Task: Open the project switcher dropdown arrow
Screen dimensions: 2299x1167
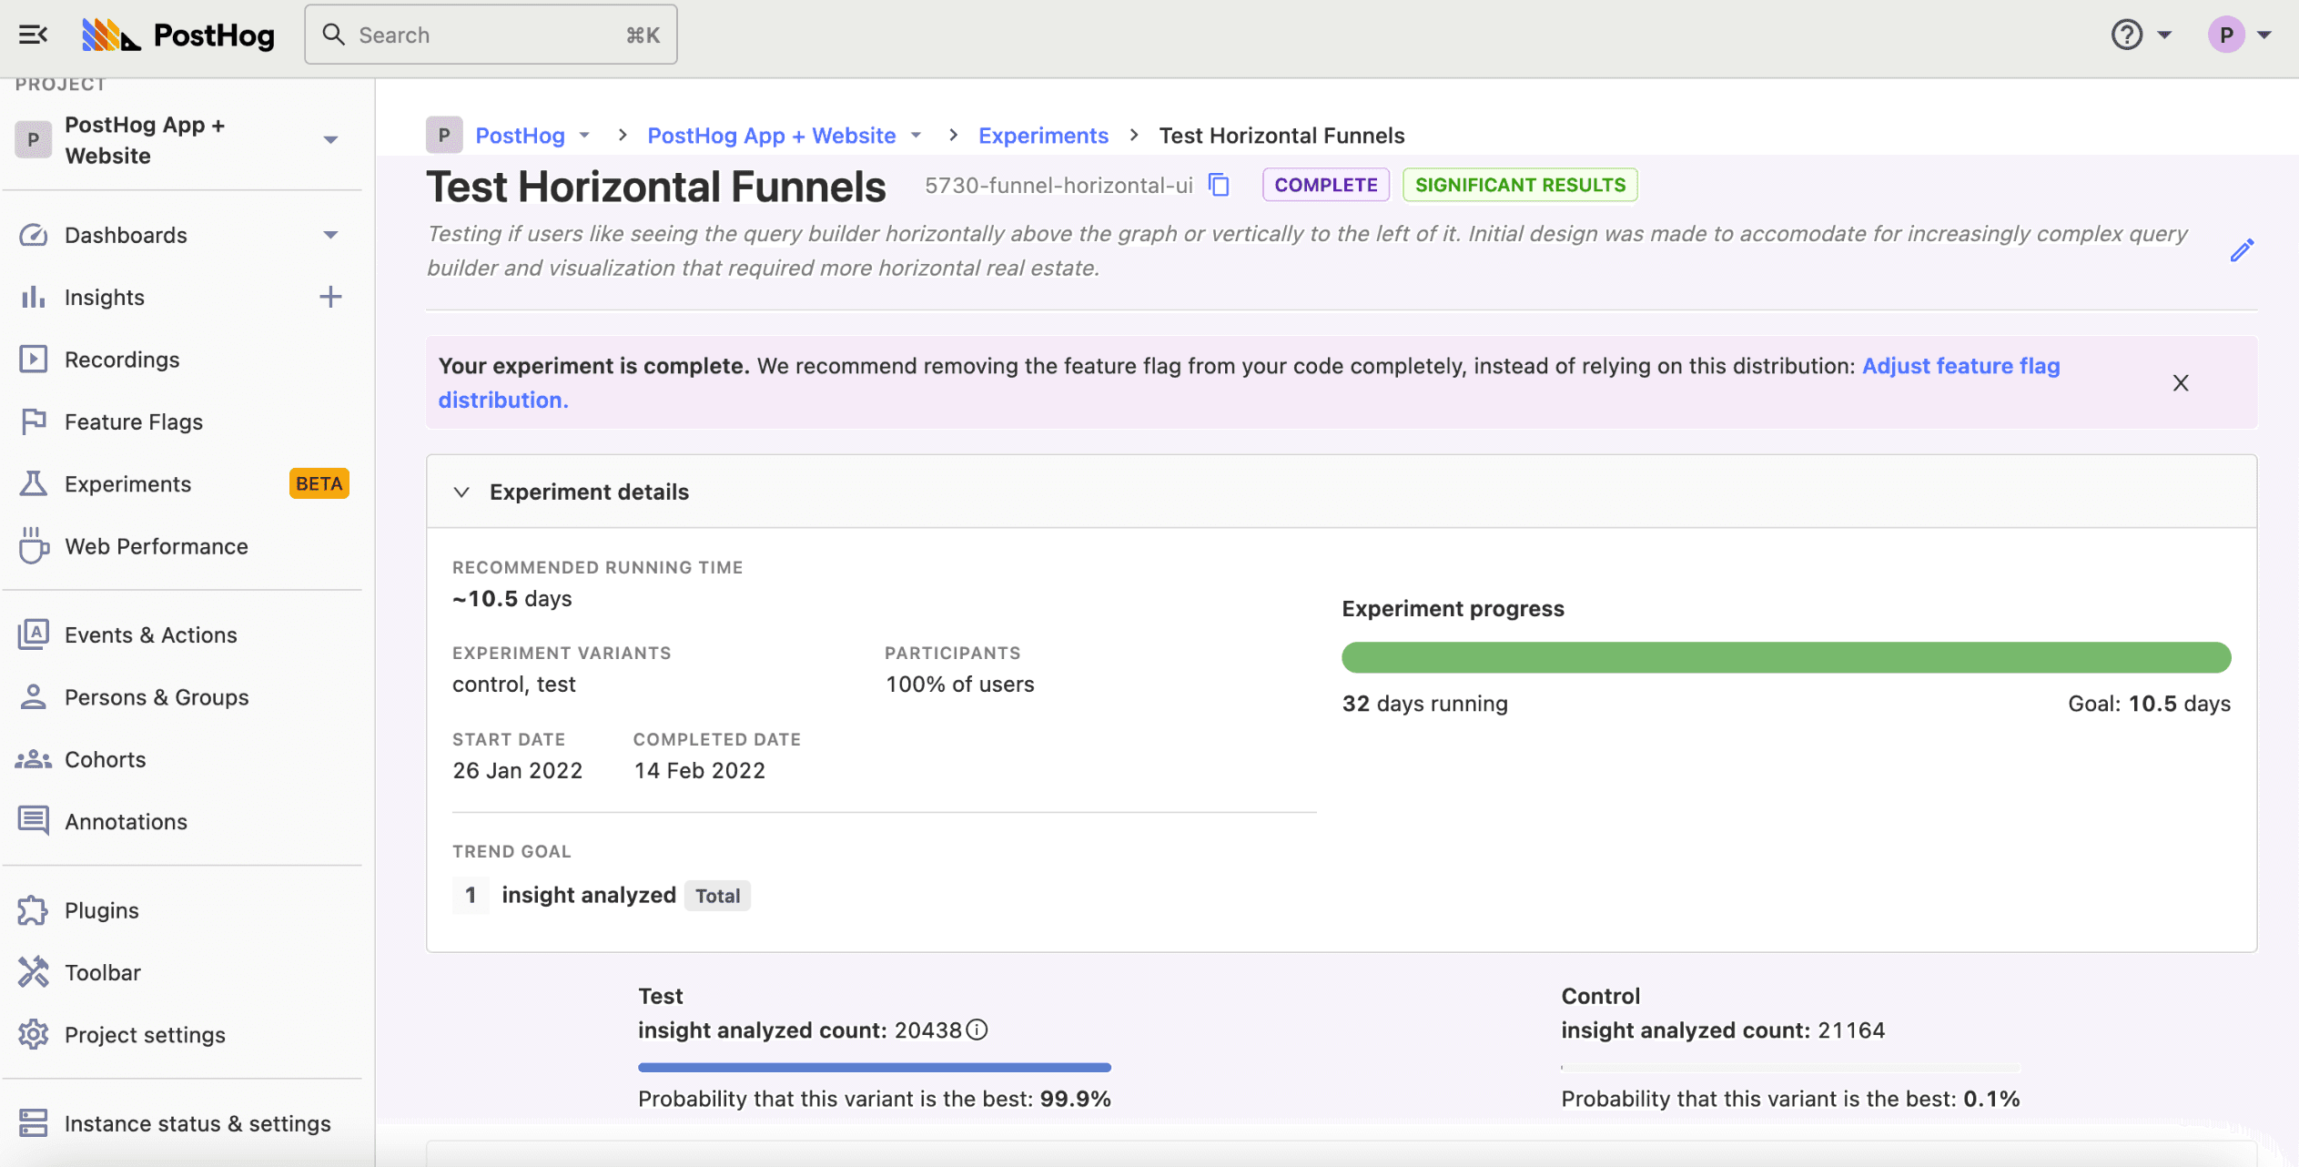Action: click(x=330, y=140)
